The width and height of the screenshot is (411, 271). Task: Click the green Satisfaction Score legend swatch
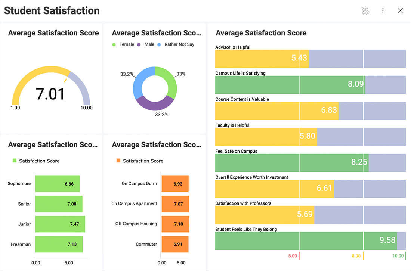click(x=15, y=161)
